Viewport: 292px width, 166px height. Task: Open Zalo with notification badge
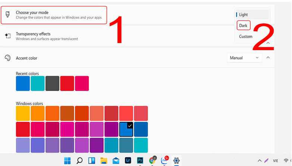[x=164, y=160]
